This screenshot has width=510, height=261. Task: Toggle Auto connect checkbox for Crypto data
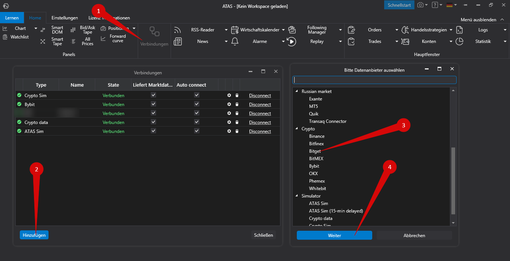click(x=197, y=122)
